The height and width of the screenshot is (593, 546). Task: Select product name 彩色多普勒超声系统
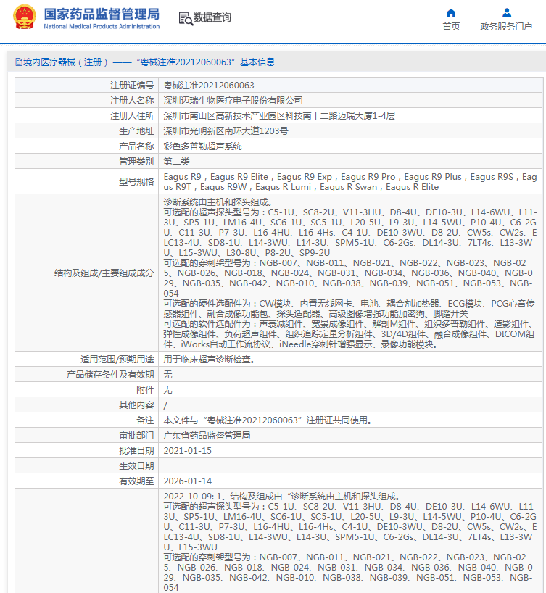(x=203, y=146)
